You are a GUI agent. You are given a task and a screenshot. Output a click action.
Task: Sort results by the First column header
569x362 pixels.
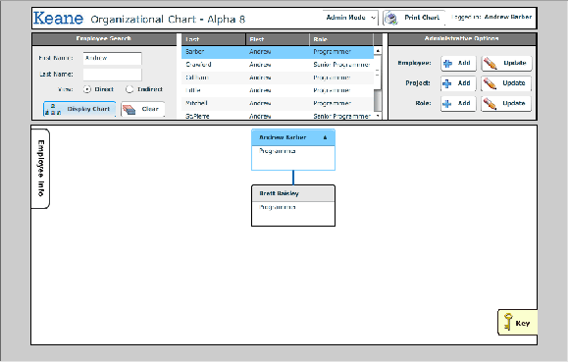click(278, 39)
